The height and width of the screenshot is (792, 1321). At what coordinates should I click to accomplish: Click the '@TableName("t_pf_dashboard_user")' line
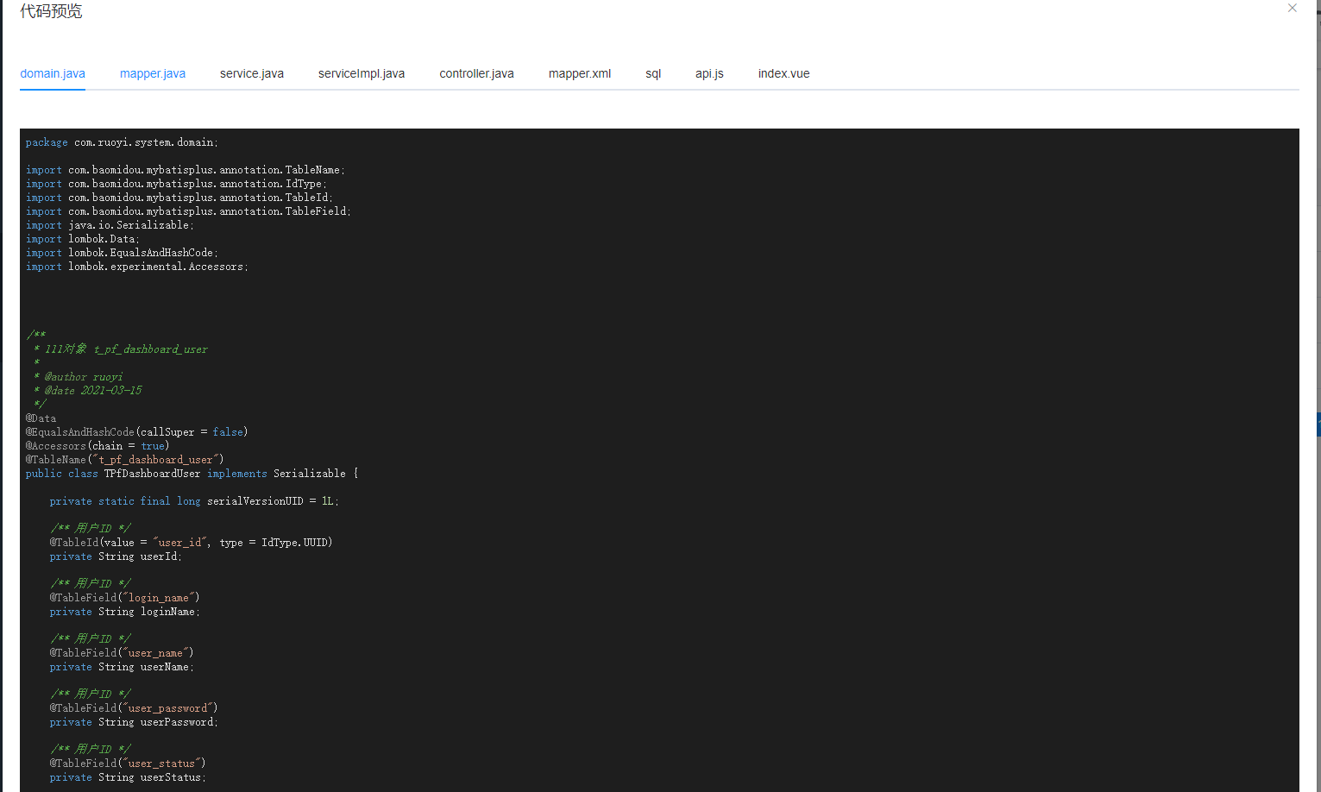(124, 460)
